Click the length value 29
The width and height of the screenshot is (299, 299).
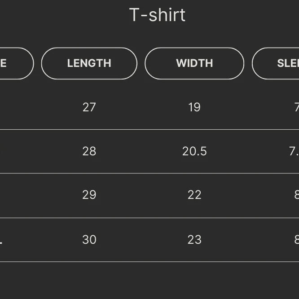point(89,195)
